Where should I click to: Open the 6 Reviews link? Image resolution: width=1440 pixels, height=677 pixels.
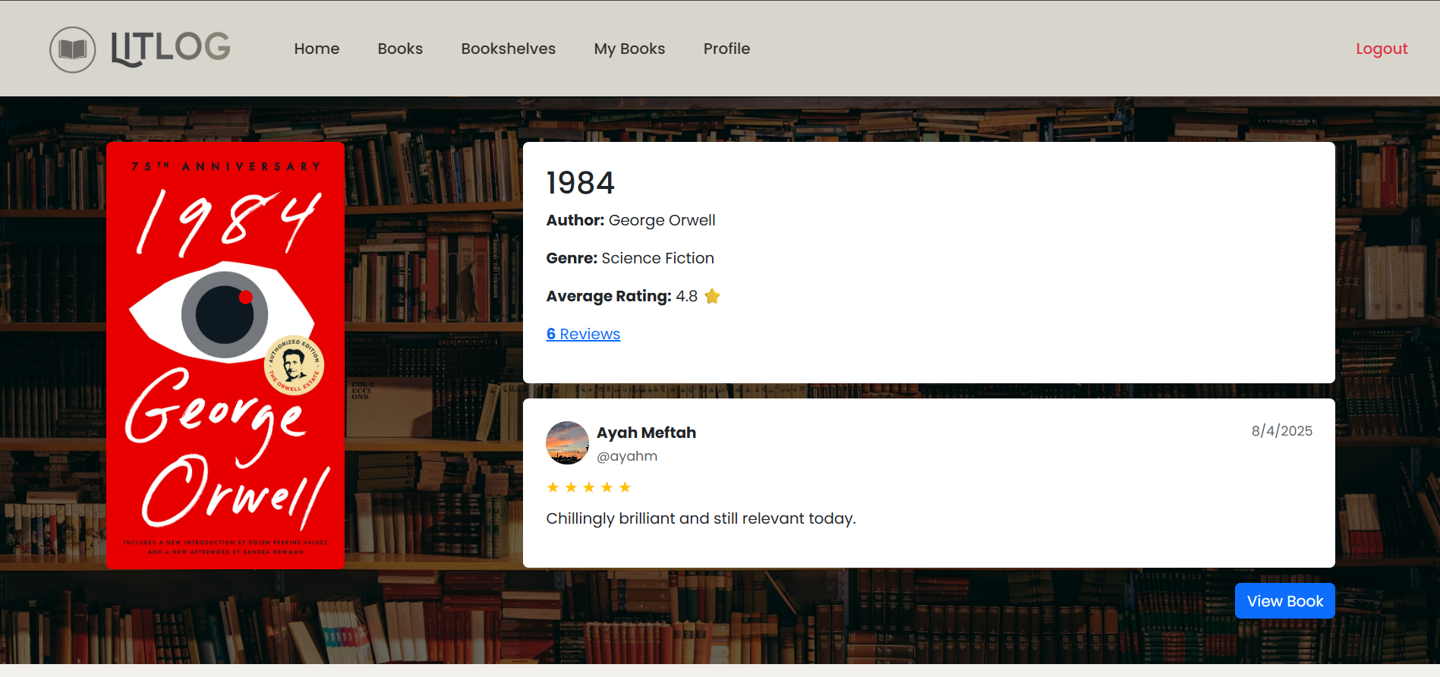[x=583, y=334]
